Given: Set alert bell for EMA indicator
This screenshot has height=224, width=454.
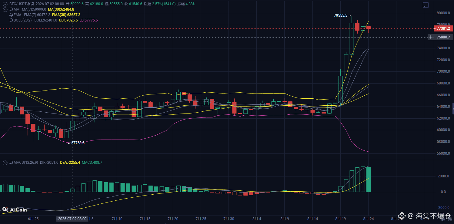Looking at the screenshot, I should click(11, 15).
